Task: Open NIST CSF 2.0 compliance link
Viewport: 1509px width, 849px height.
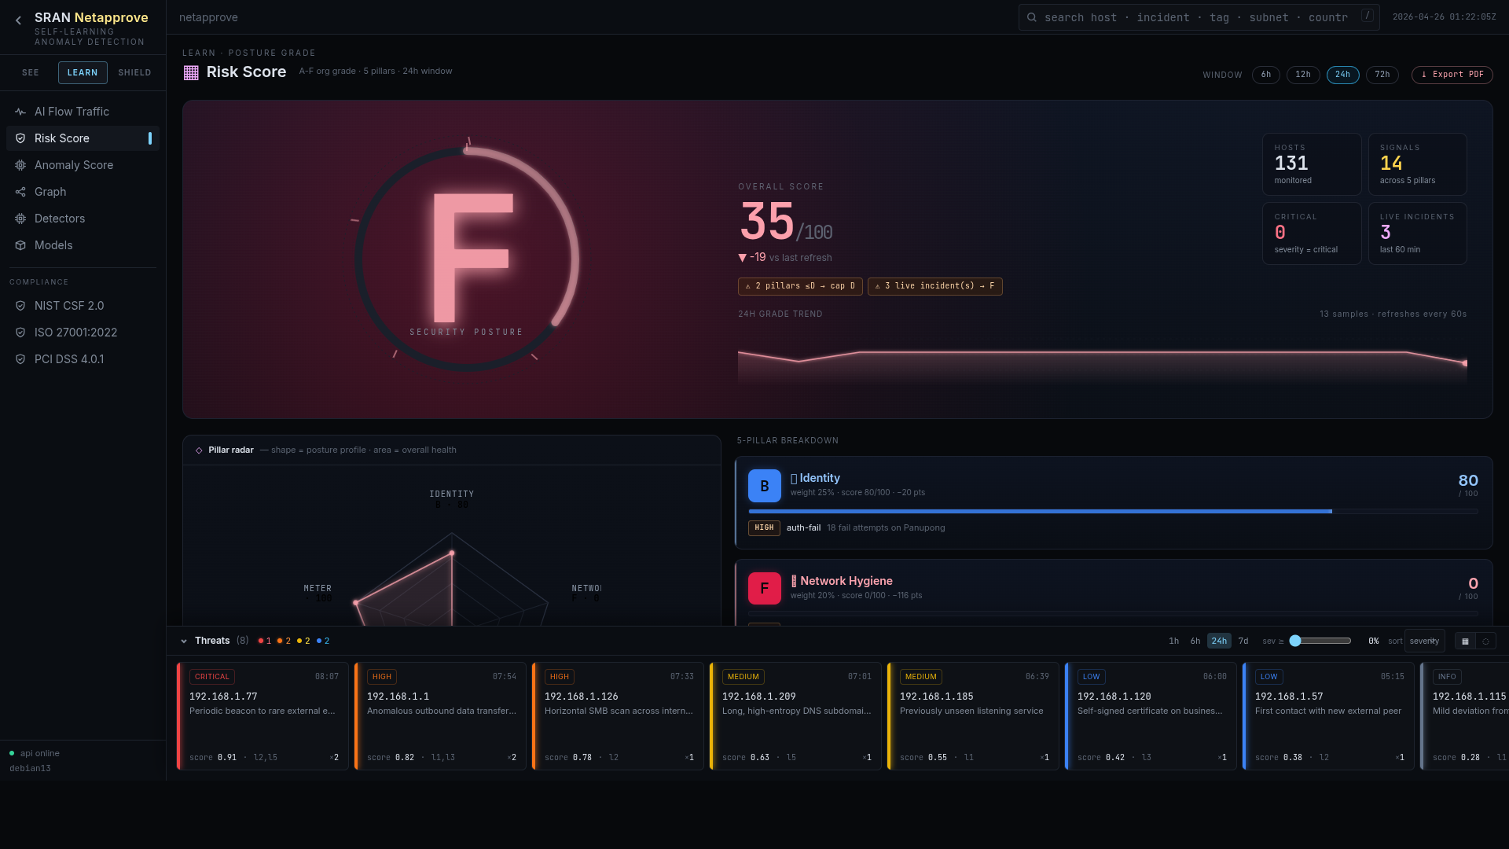Action: pyautogui.click(x=69, y=306)
